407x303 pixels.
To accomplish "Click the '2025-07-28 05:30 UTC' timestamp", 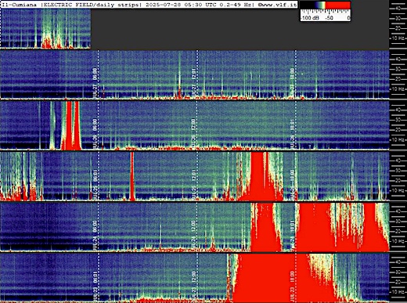I will pos(181,5).
